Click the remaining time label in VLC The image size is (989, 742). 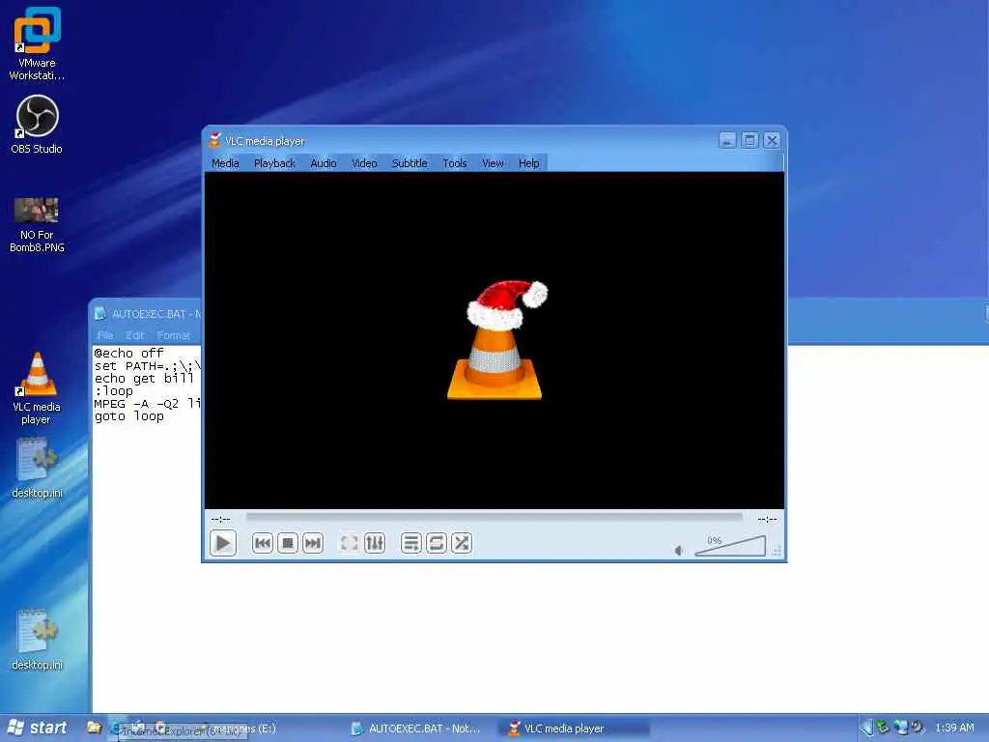(767, 519)
